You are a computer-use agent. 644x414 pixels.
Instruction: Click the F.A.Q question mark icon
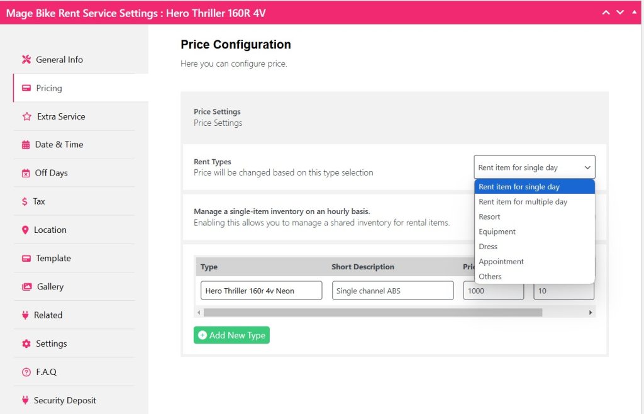pyautogui.click(x=26, y=372)
